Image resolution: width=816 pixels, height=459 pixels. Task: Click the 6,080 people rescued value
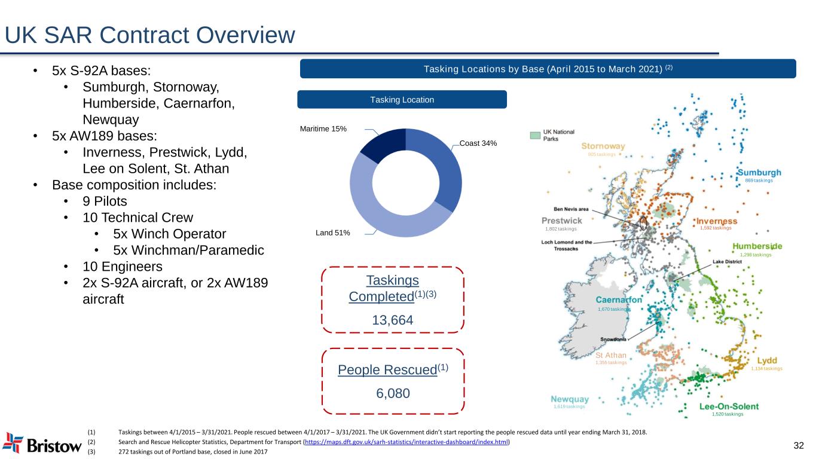tap(393, 394)
